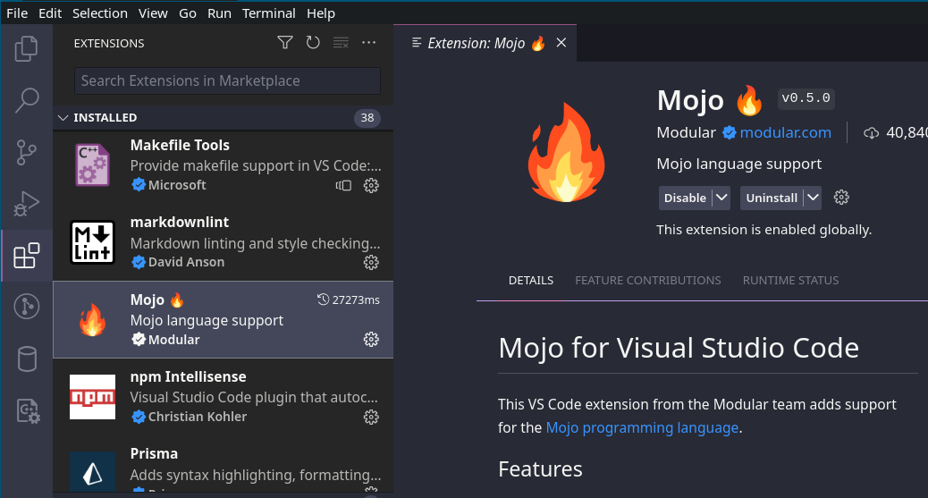Click the Makefile Tools extension icon

click(x=92, y=165)
